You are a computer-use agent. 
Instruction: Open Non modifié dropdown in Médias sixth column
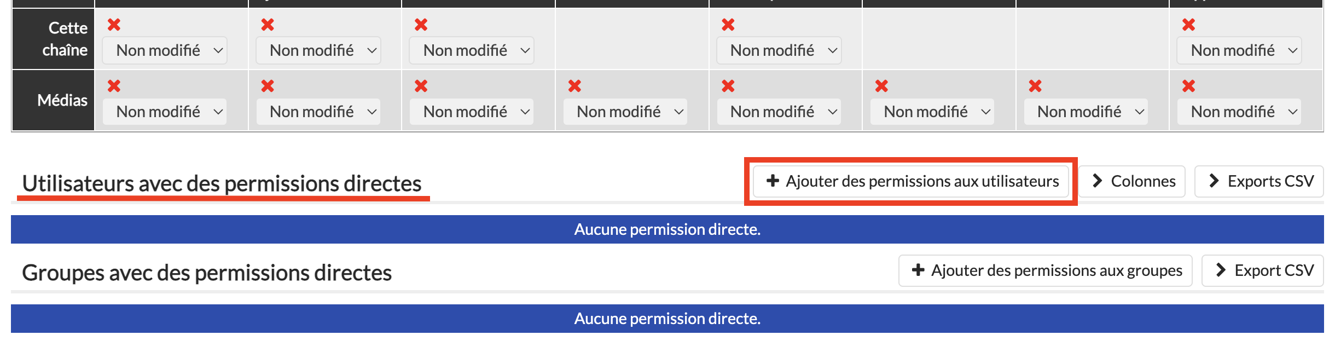932,112
